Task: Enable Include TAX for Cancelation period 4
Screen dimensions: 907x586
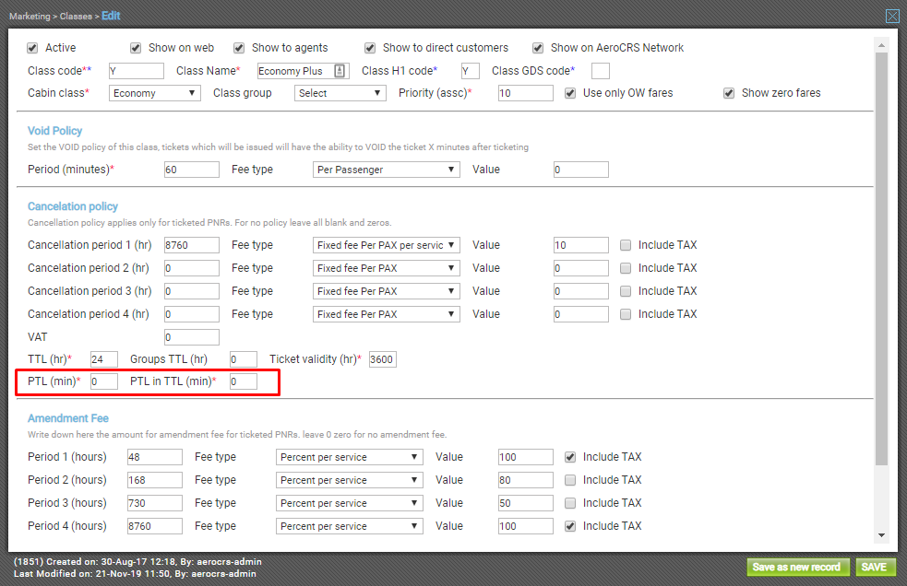Action: [626, 314]
